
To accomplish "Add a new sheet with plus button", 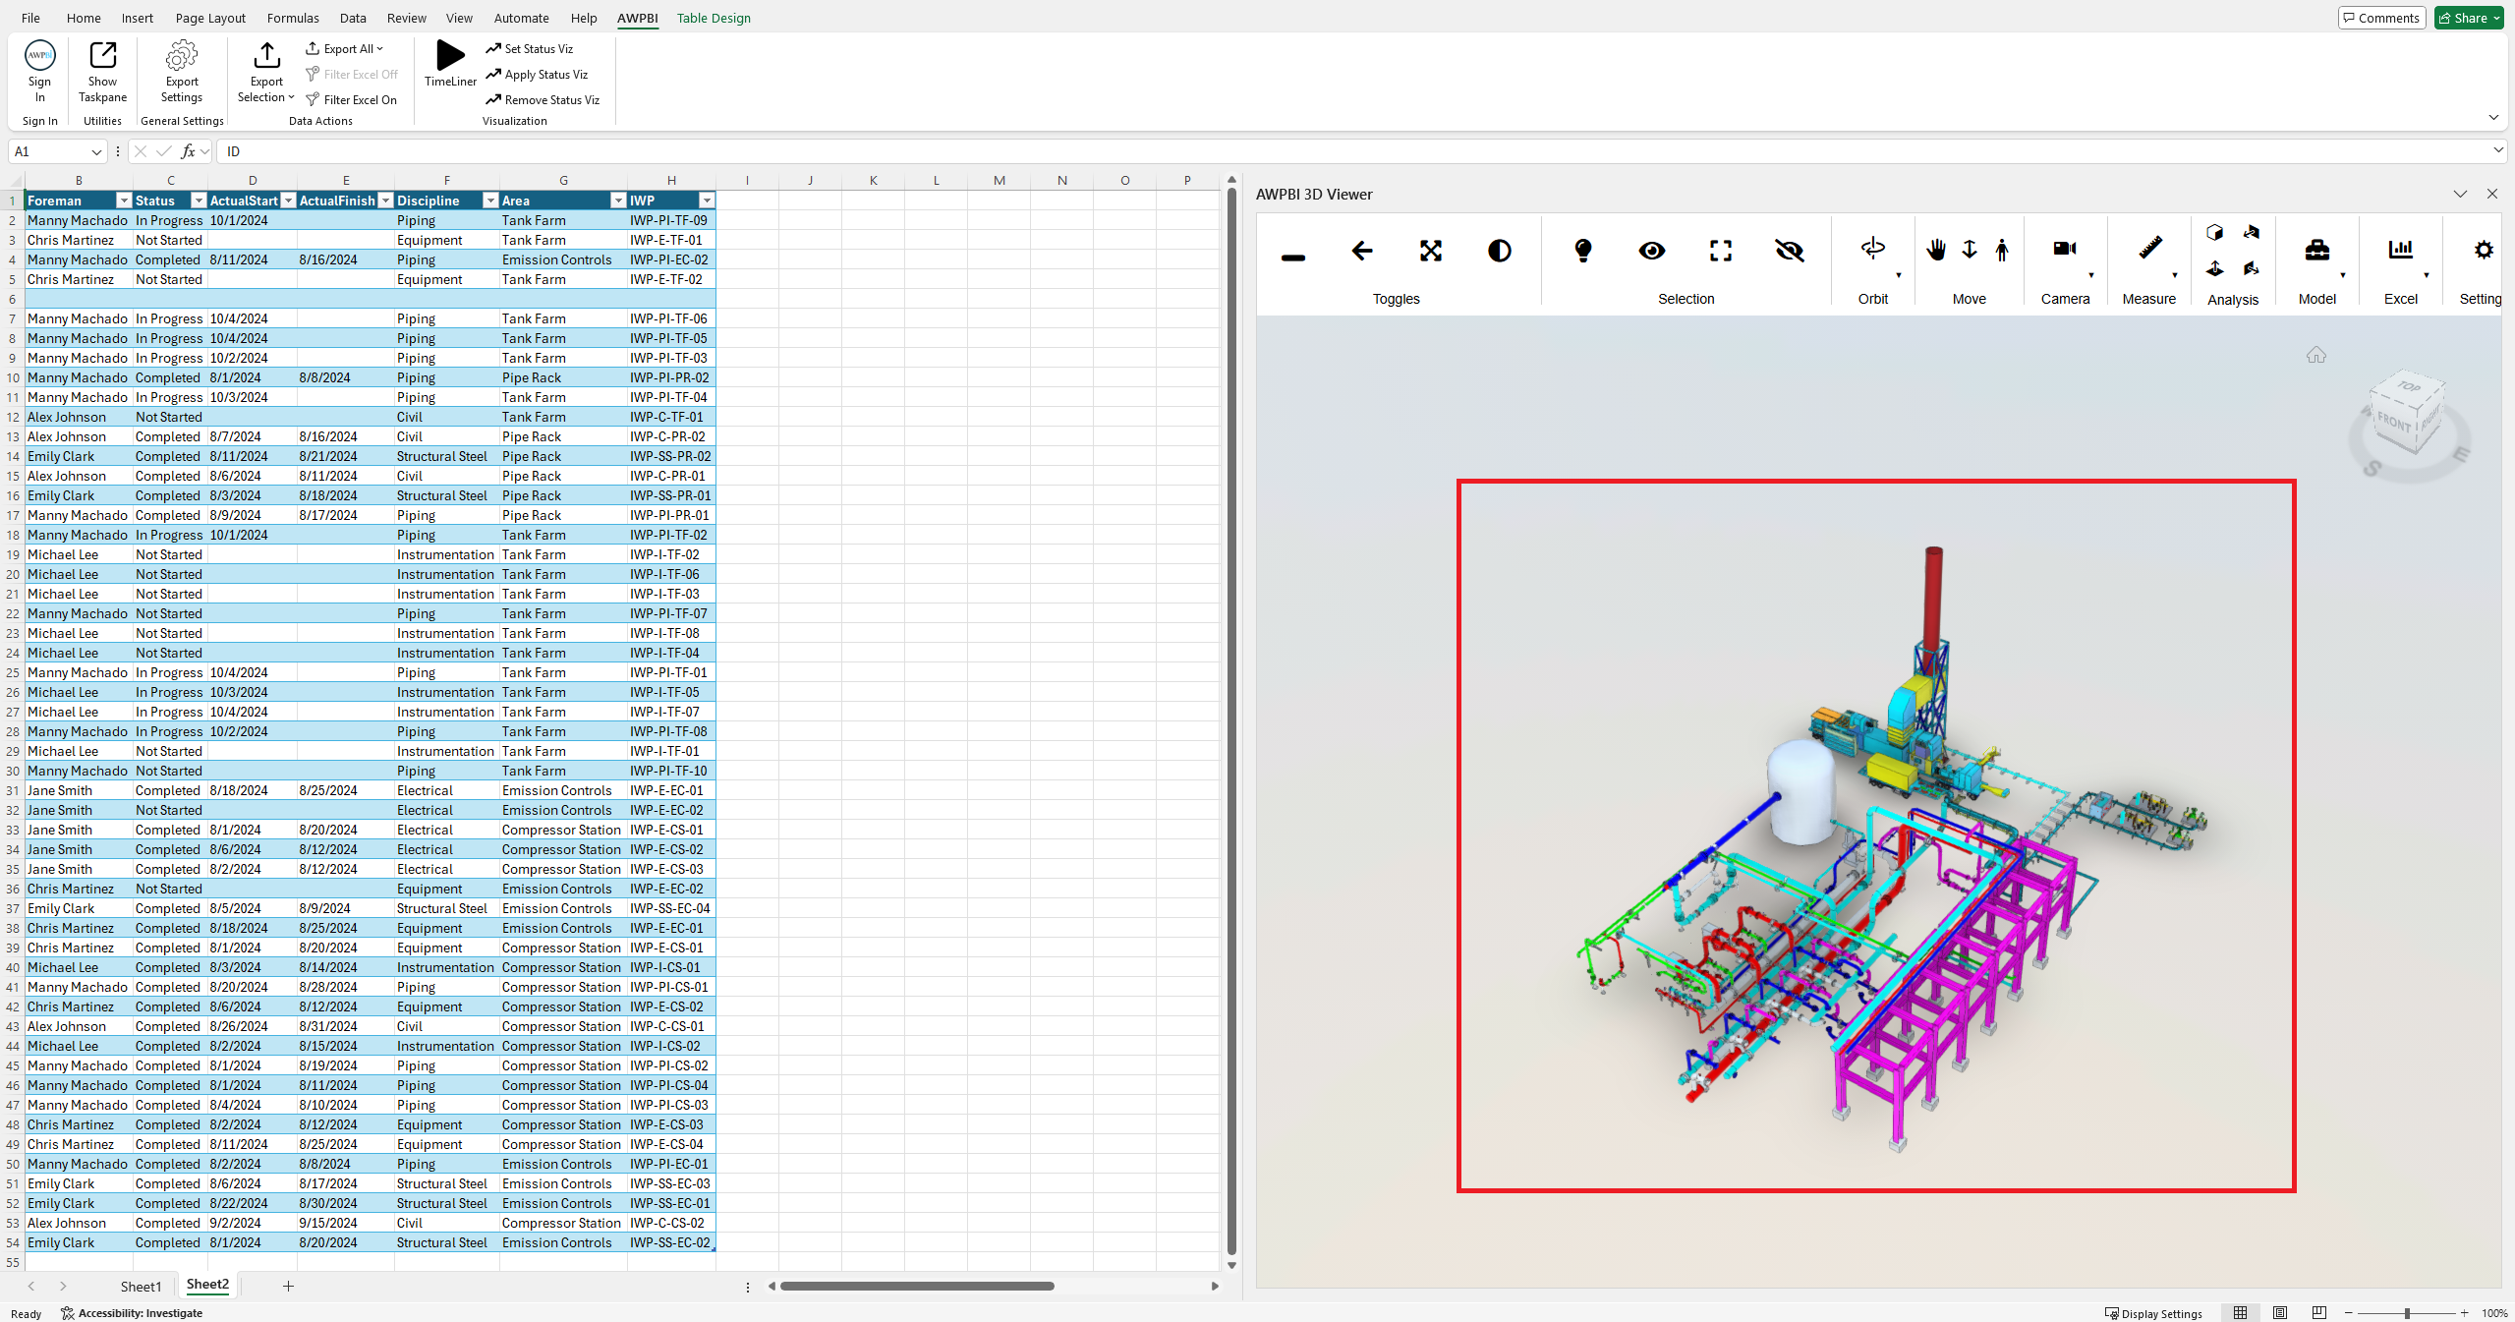I will tap(288, 1286).
